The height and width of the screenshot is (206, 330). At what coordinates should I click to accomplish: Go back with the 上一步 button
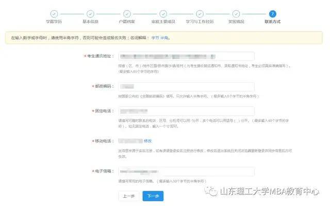pos(129,196)
